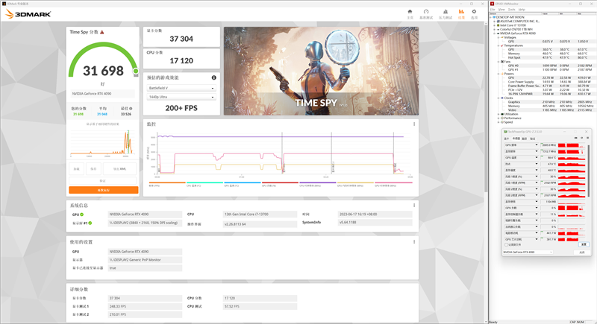Collapse the Temperatures node in HWMonitor

click(498, 45)
